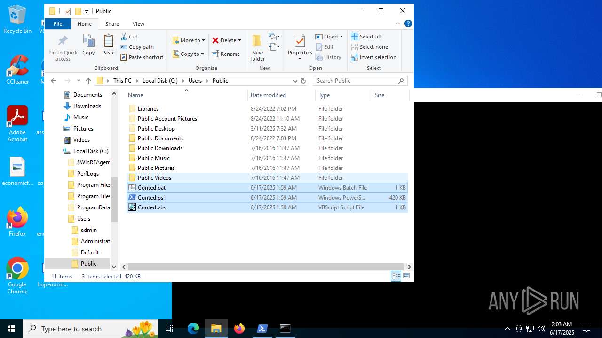Refresh the Public folder view
Viewport: 602px width, 338px height.
tap(303, 81)
